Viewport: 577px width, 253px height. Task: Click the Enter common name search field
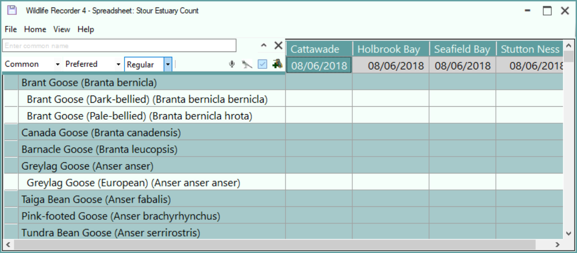(119, 46)
